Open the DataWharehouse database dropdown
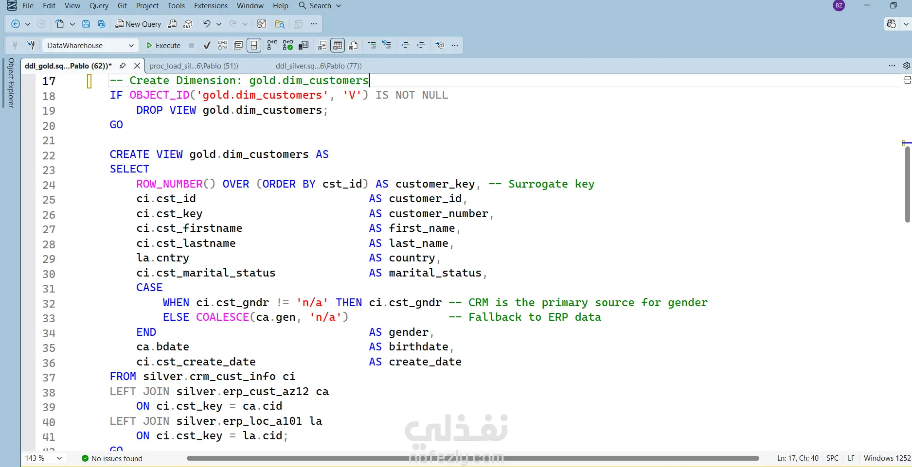The width and height of the screenshot is (912, 467). (x=90, y=45)
